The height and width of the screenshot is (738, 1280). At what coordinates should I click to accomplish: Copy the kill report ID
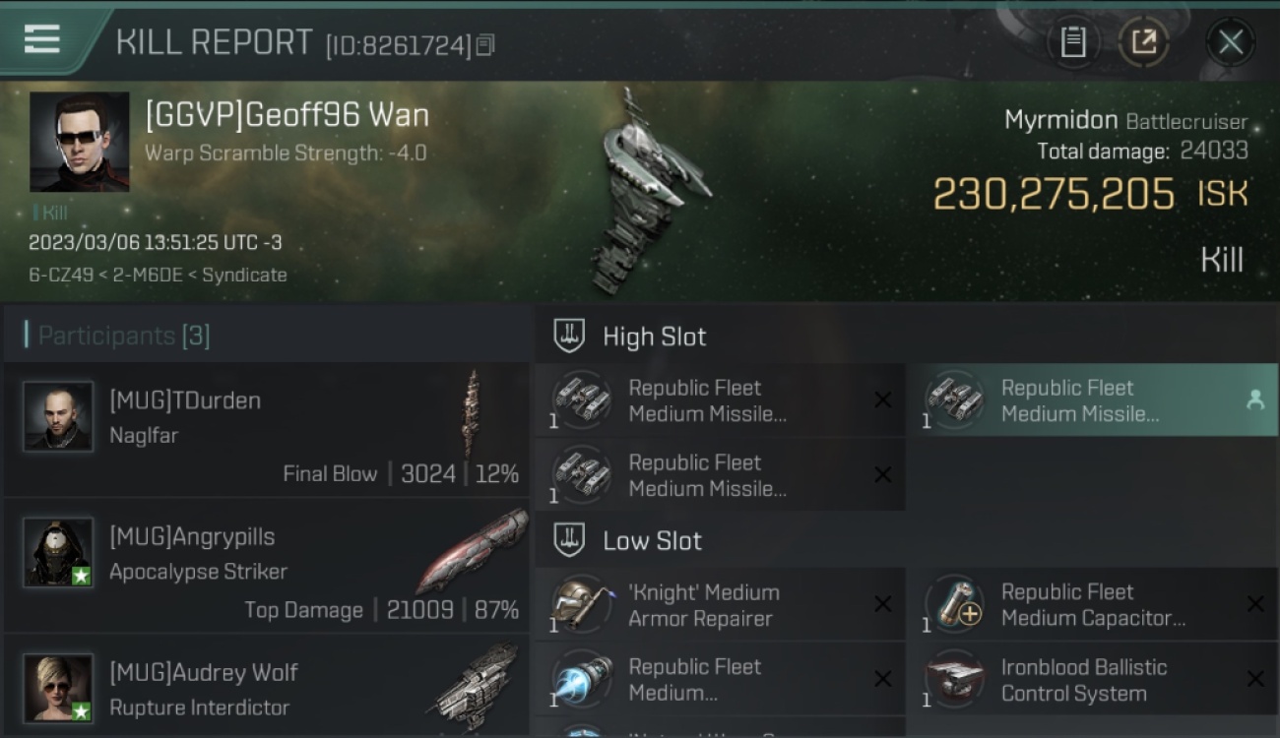pos(485,45)
